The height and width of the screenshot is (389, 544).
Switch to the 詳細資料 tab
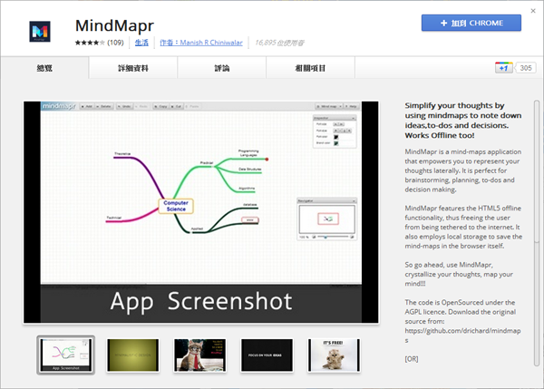[x=133, y=68]
